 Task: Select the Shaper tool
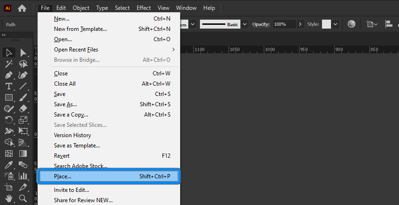click(9, 109)
